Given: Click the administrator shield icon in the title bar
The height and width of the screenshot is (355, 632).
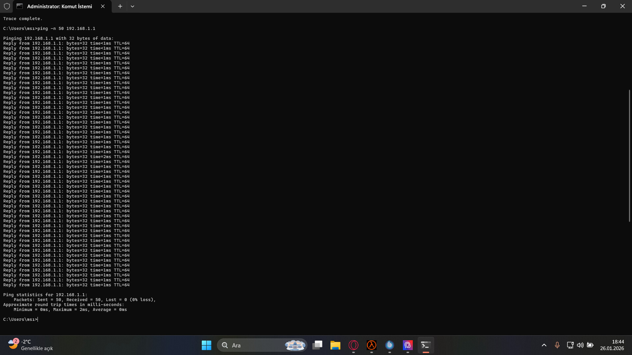Looking at the screenshot, I should tap(7, 6).
